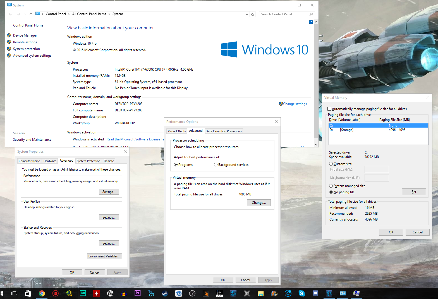The image size is (438, 299).
Task: Choose Background services for processor scheduling
Action: coord(216,165)
